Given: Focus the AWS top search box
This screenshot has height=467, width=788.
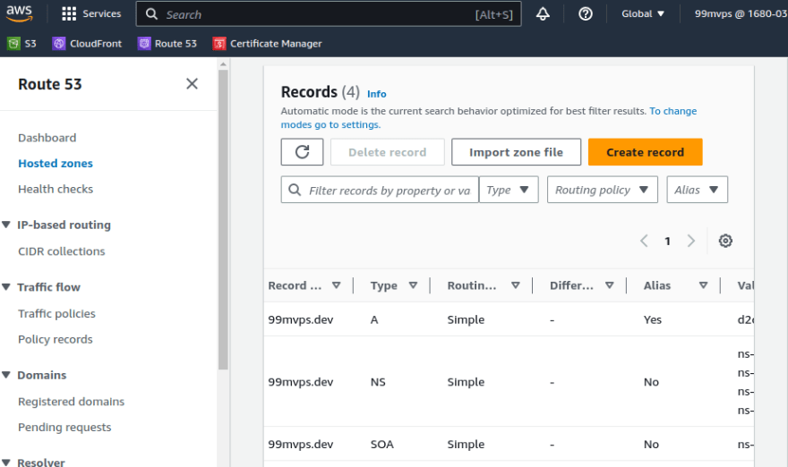Looking at the screenshot, I should pos(329,14).
